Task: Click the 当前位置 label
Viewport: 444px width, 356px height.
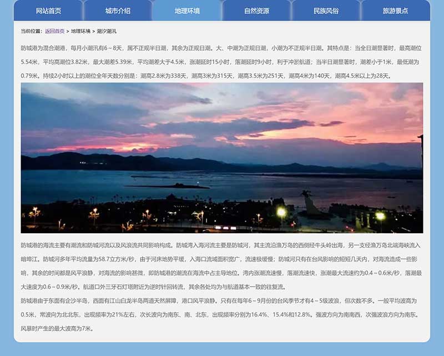Action: pyautogui.click(x=32, y=31)
